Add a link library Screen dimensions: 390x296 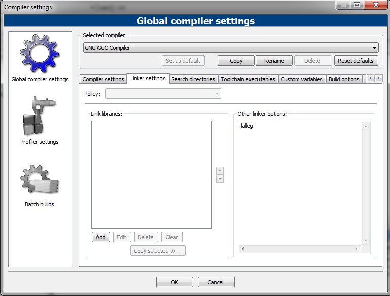(x=101, y=237)
